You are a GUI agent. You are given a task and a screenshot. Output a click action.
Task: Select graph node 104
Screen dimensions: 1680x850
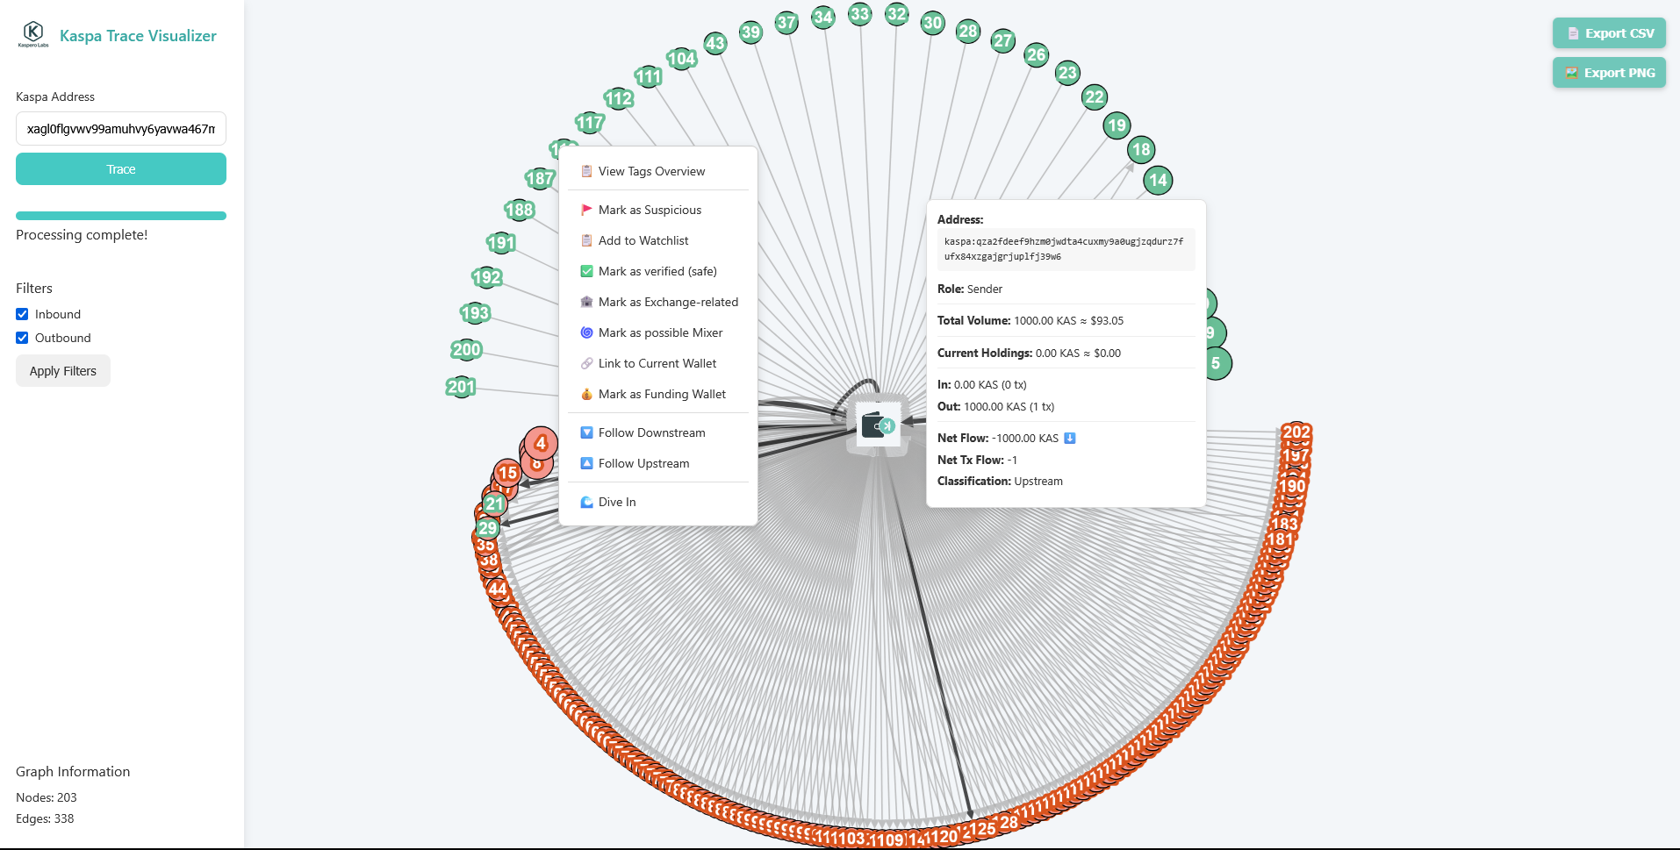[682, 59]
